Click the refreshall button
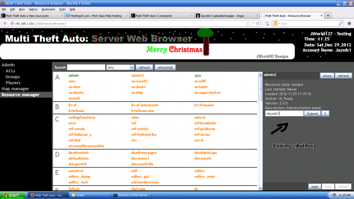The image size is (354, 199). pyautogui.click(x=165, y=67)
